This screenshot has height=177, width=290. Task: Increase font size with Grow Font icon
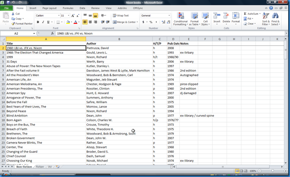point(73,16)
